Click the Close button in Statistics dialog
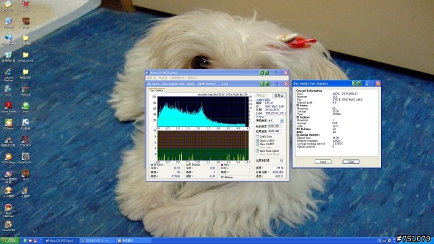 351,161
